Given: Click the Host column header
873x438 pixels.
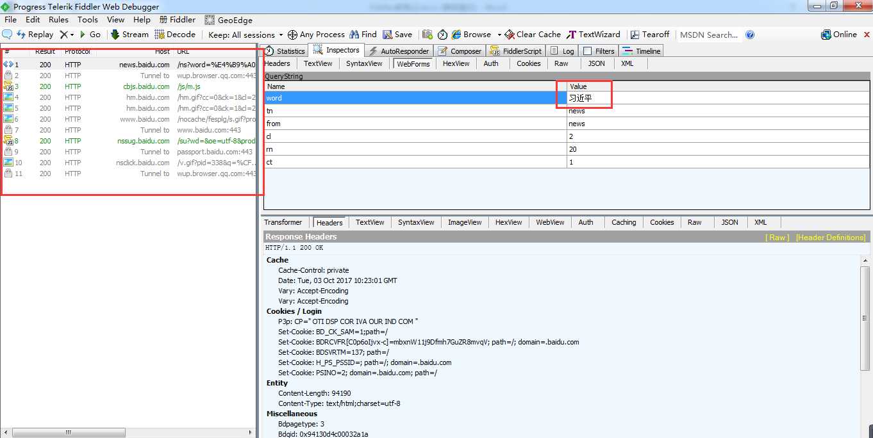Looking at the screenshot, I should [x=162, y=52].
